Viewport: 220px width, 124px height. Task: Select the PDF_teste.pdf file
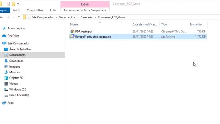point(84,31)
